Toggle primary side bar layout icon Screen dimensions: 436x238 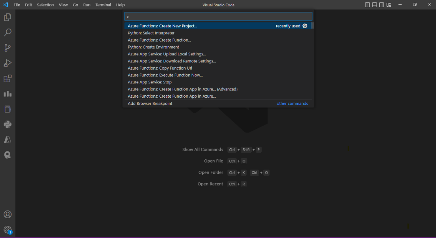pos(367,5)
